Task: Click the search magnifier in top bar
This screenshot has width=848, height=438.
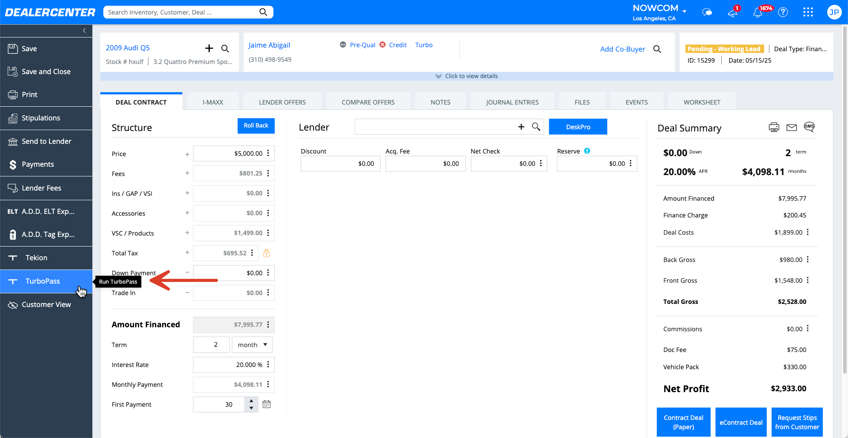Action: coord(263,12)
